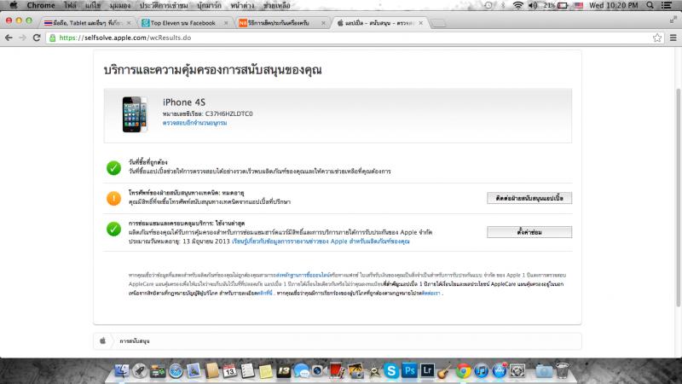Open System Preferences gear in dock

pos(517,371)
